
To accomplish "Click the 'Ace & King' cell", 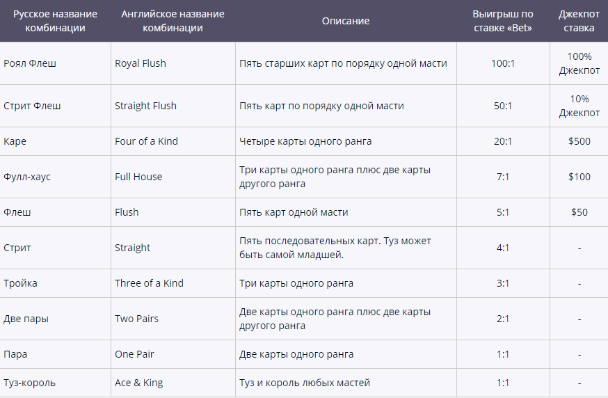I will point(138,383).
